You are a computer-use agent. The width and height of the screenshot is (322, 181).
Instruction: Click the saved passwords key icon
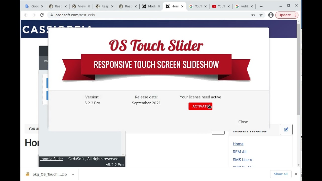253,15
